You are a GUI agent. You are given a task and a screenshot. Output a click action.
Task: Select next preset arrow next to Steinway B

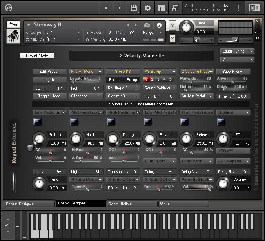point(136,25)
